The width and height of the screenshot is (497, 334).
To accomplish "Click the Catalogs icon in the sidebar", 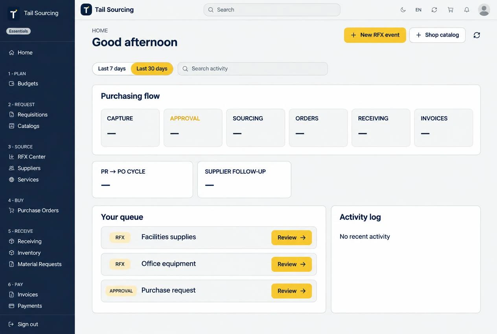I will click(11, 126).
